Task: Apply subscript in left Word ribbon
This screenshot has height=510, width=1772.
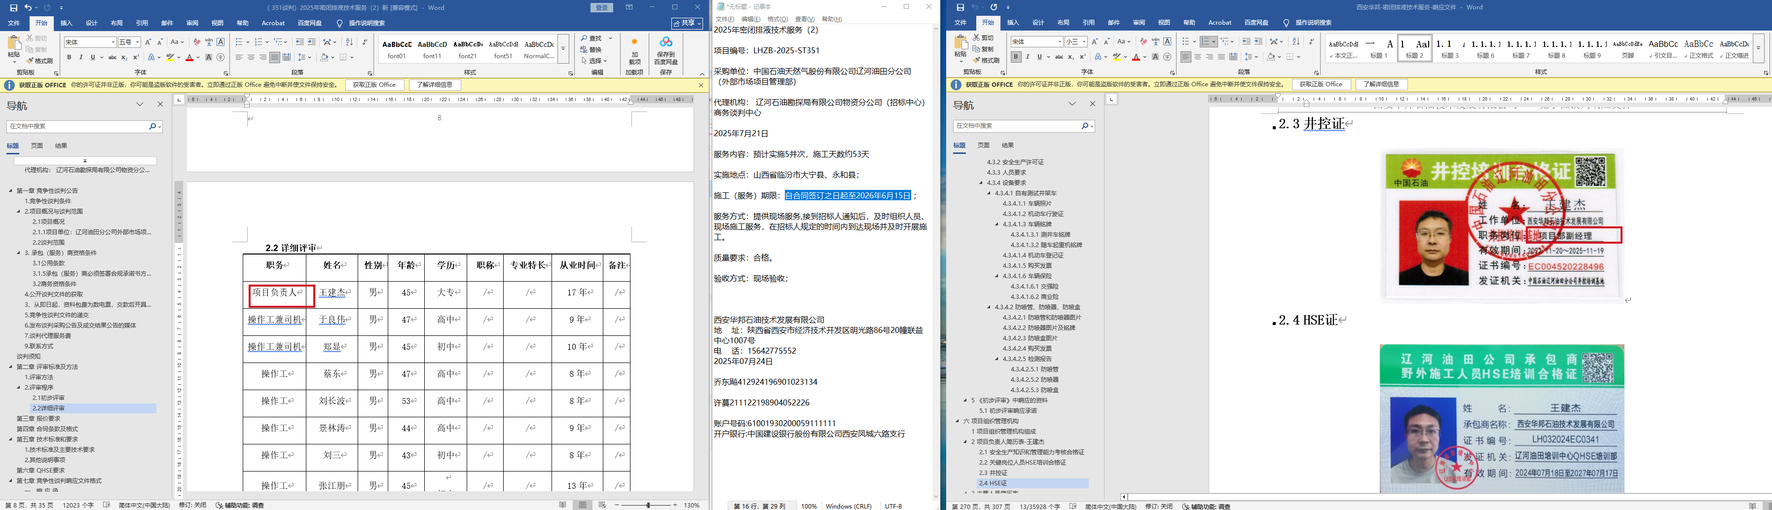Action: tap(124, 57)
